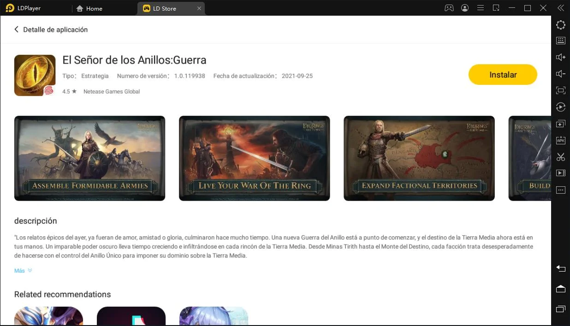570x326 pixels.
Task: Open third recommended app with anime girl
Action: 214,316
